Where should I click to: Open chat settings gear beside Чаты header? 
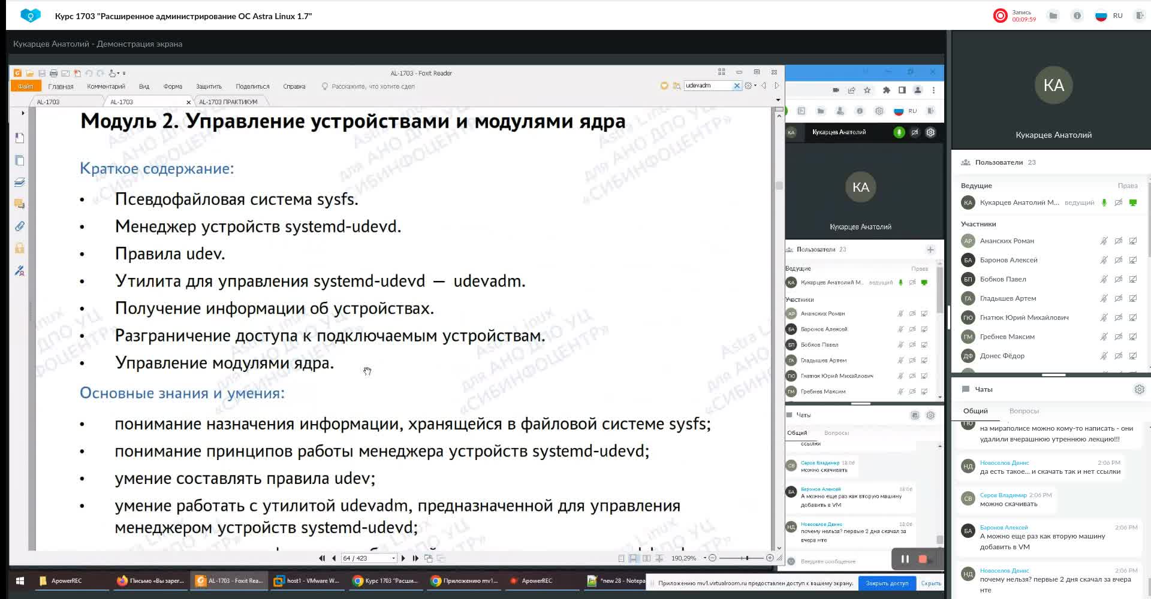point(1139,389)
